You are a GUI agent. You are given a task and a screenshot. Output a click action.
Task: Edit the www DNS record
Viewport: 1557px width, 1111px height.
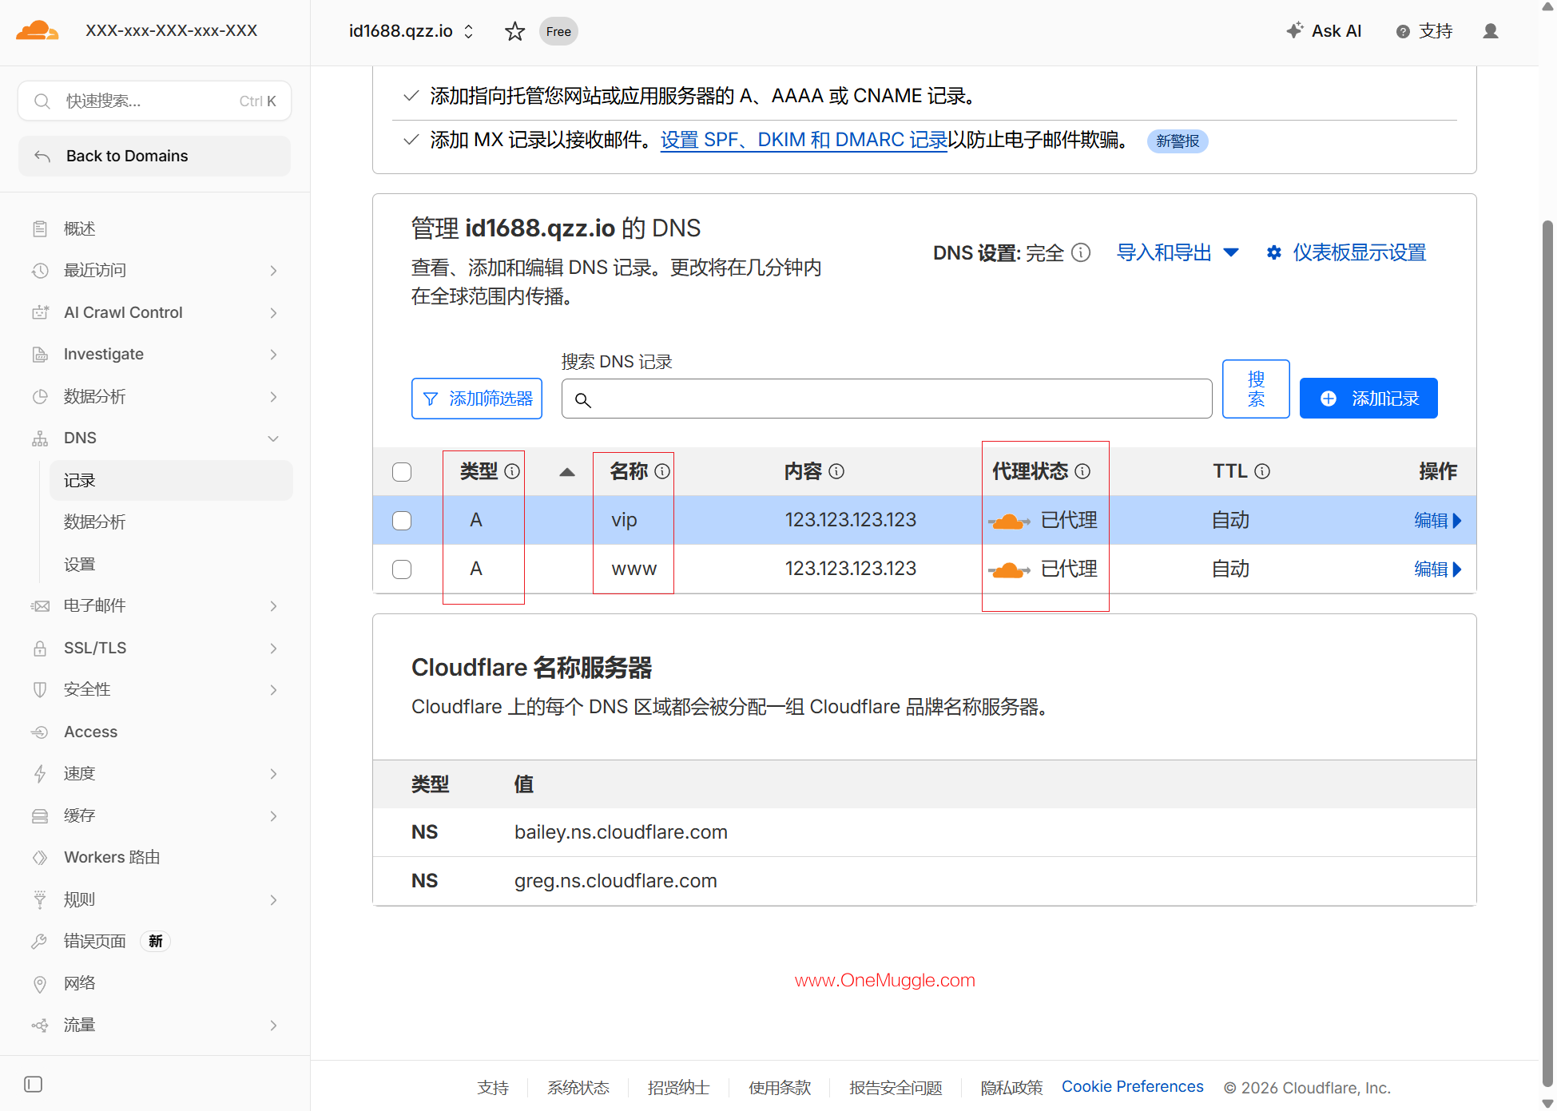(1438, 569)
